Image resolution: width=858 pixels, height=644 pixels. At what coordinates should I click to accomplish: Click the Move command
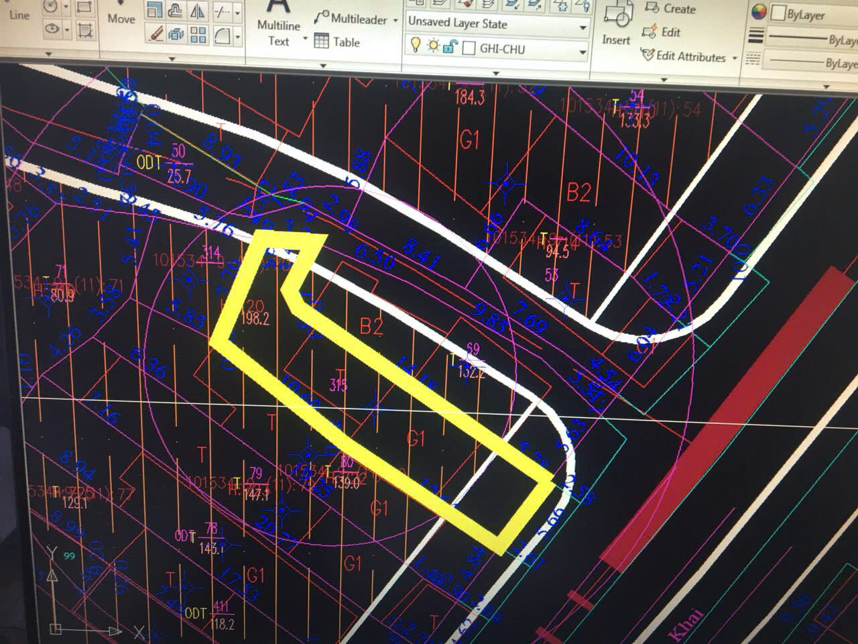[x=121, y=19]
